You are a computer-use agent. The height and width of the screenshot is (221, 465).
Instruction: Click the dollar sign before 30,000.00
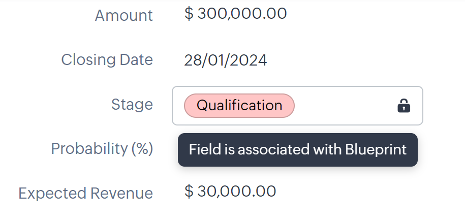pos(189,191)
